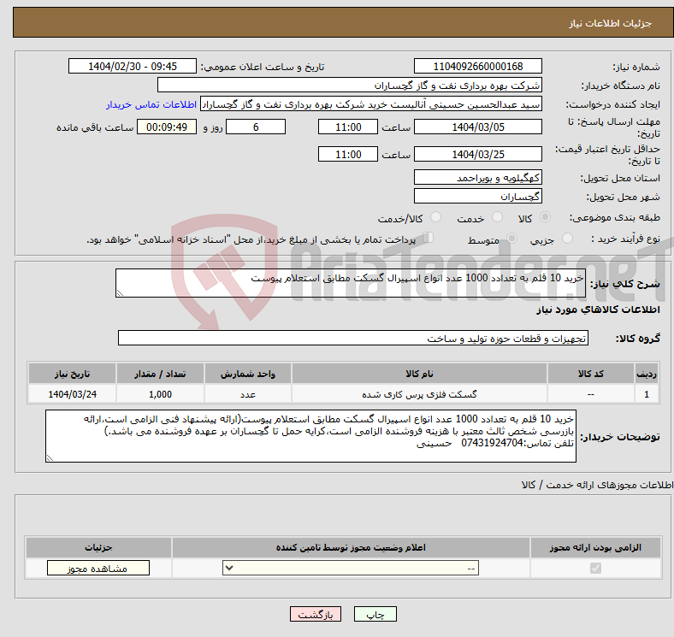Click the جزئیات column header
Image resolution: width=674 pixels, height=637 pixels.
pos(98,547)
